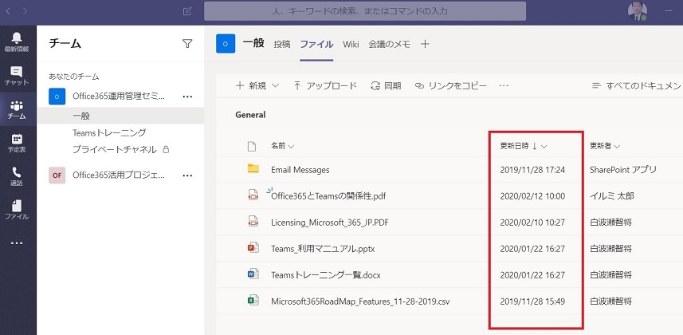Open toolbar overflow ellipsis after リンクをコピー

pos(504,86)
